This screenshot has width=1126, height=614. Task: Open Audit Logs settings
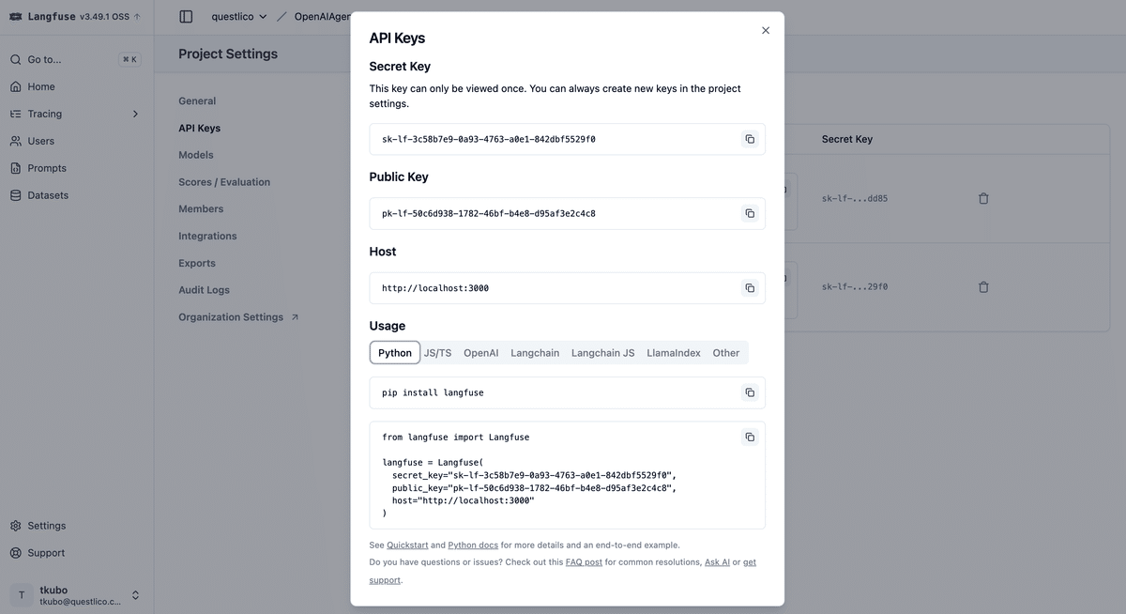[x=204, y=289]
